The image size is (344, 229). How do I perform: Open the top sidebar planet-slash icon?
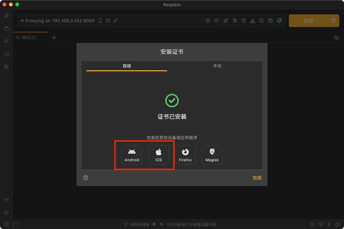click(x=6, y=16)
